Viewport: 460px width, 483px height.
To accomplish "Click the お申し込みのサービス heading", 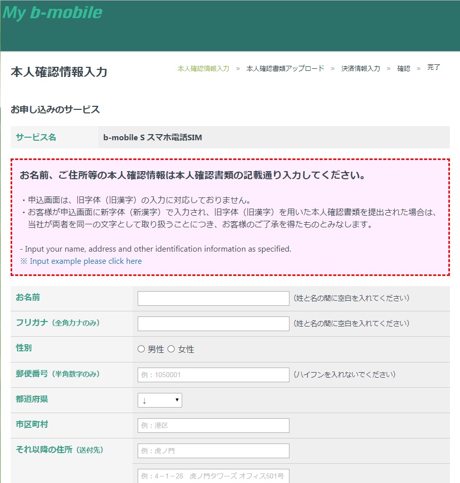I will point(55,109).
